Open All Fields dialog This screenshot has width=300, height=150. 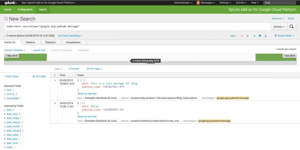coord(39,76)
